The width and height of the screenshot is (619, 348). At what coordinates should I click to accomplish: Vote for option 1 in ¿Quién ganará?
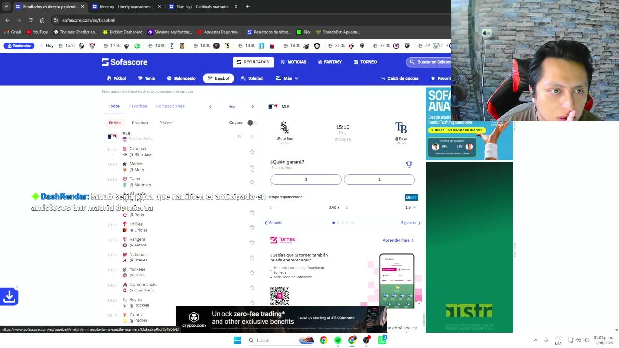pos(379,179)
